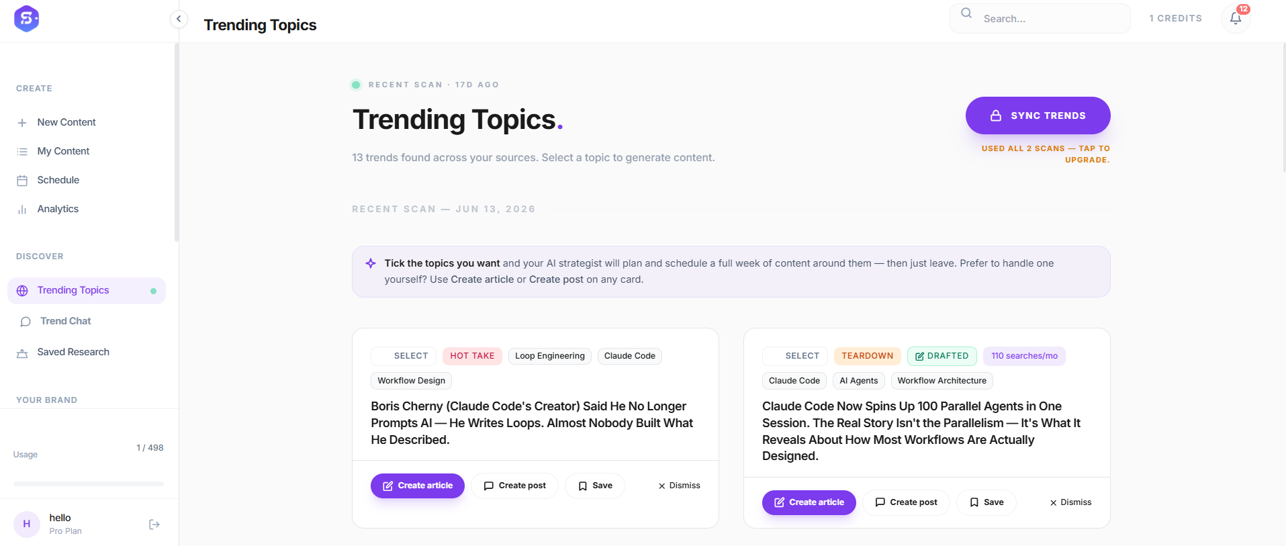The width and height of the screenshot is (1286, 546).
Task: Save the Boris Cherny topic
Action: tap(595, 486)
